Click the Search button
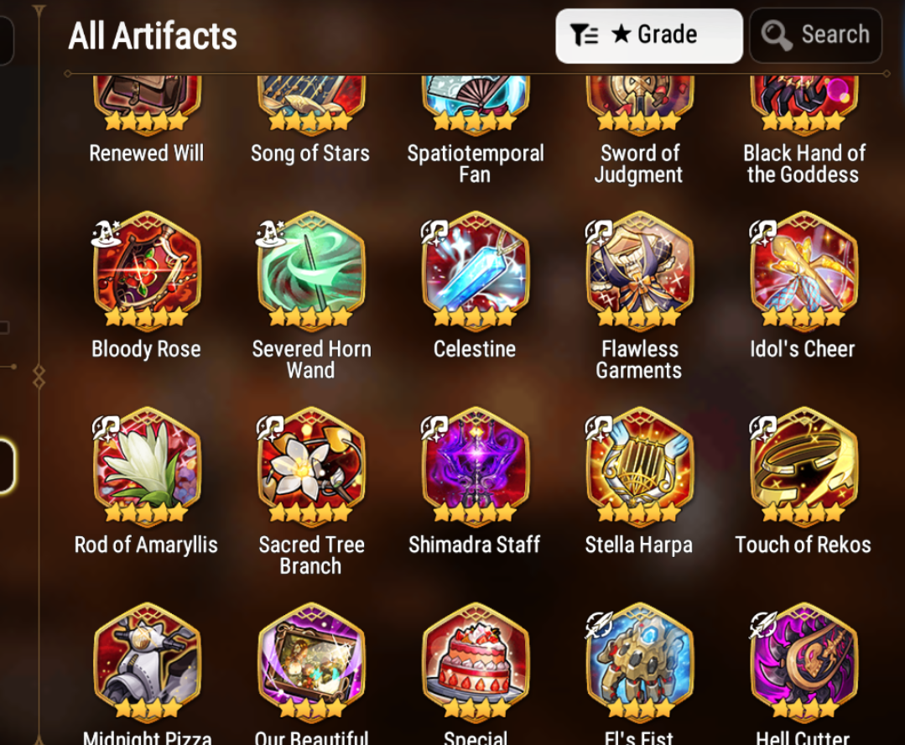 [815, 35]
